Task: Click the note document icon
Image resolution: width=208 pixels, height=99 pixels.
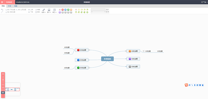Action: [x=54, y=10]
